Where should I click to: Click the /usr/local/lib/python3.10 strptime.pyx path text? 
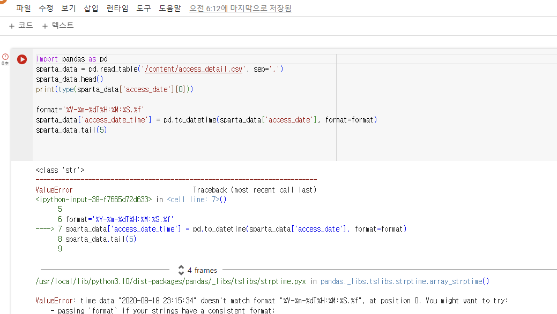tap(170, 281)
